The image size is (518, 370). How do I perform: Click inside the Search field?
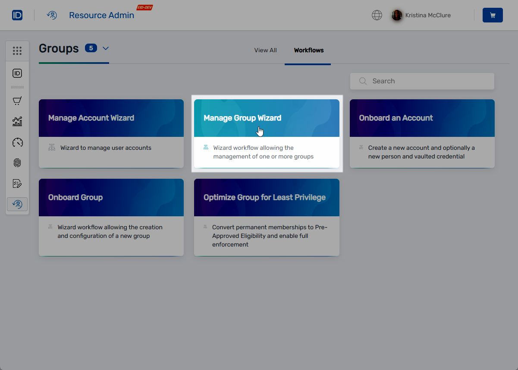point(422,81)
